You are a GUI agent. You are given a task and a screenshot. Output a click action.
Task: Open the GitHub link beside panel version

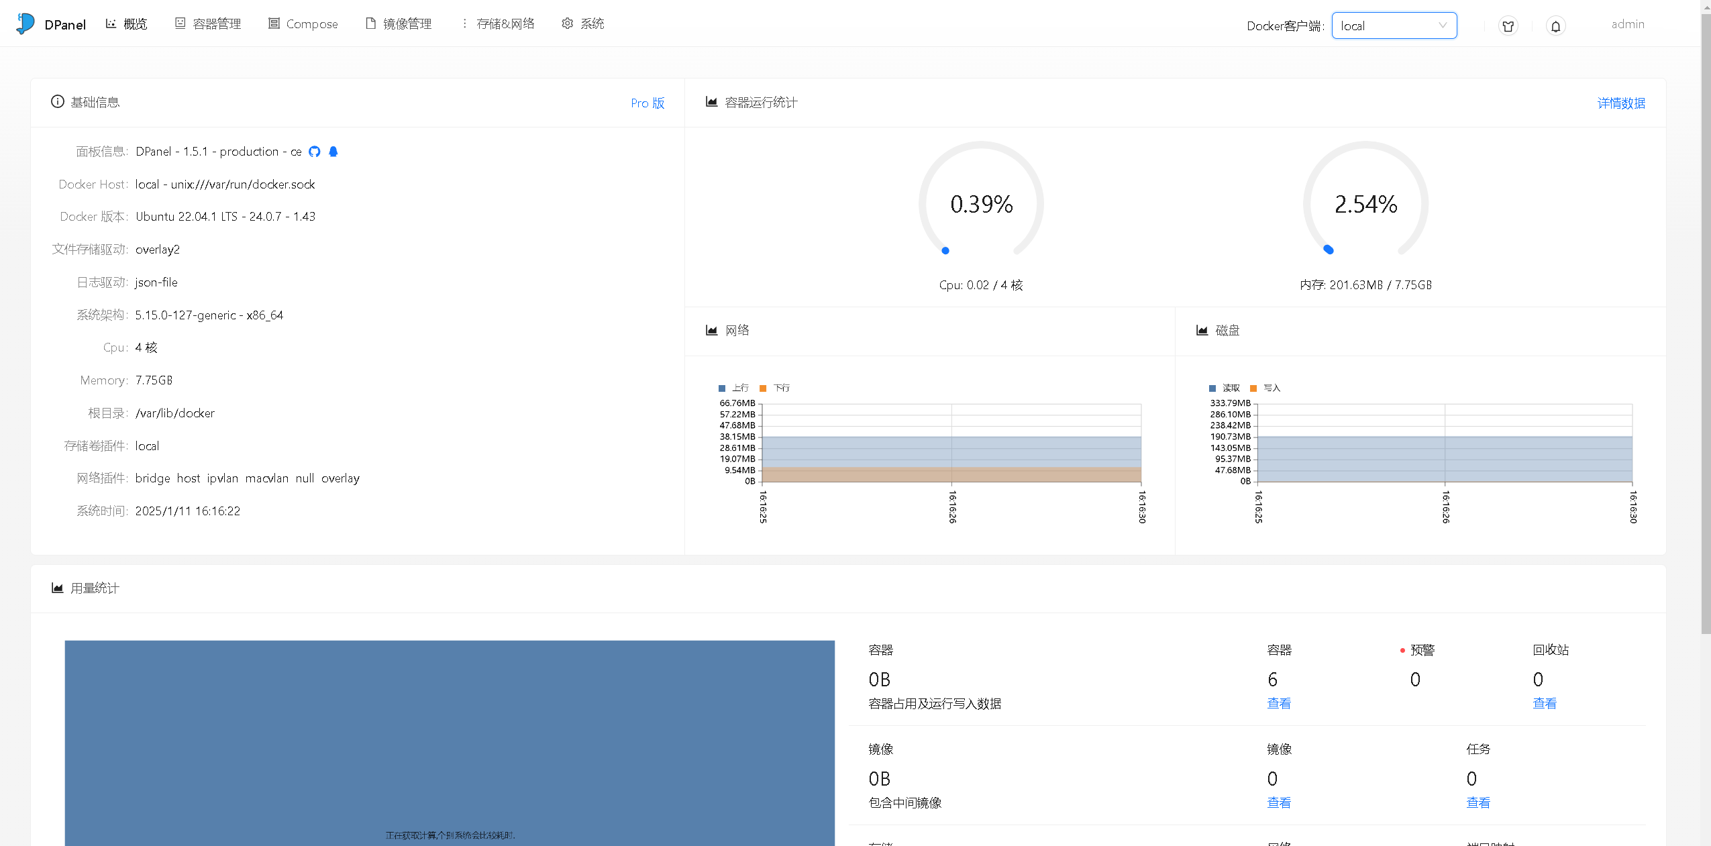coord(314,152)
